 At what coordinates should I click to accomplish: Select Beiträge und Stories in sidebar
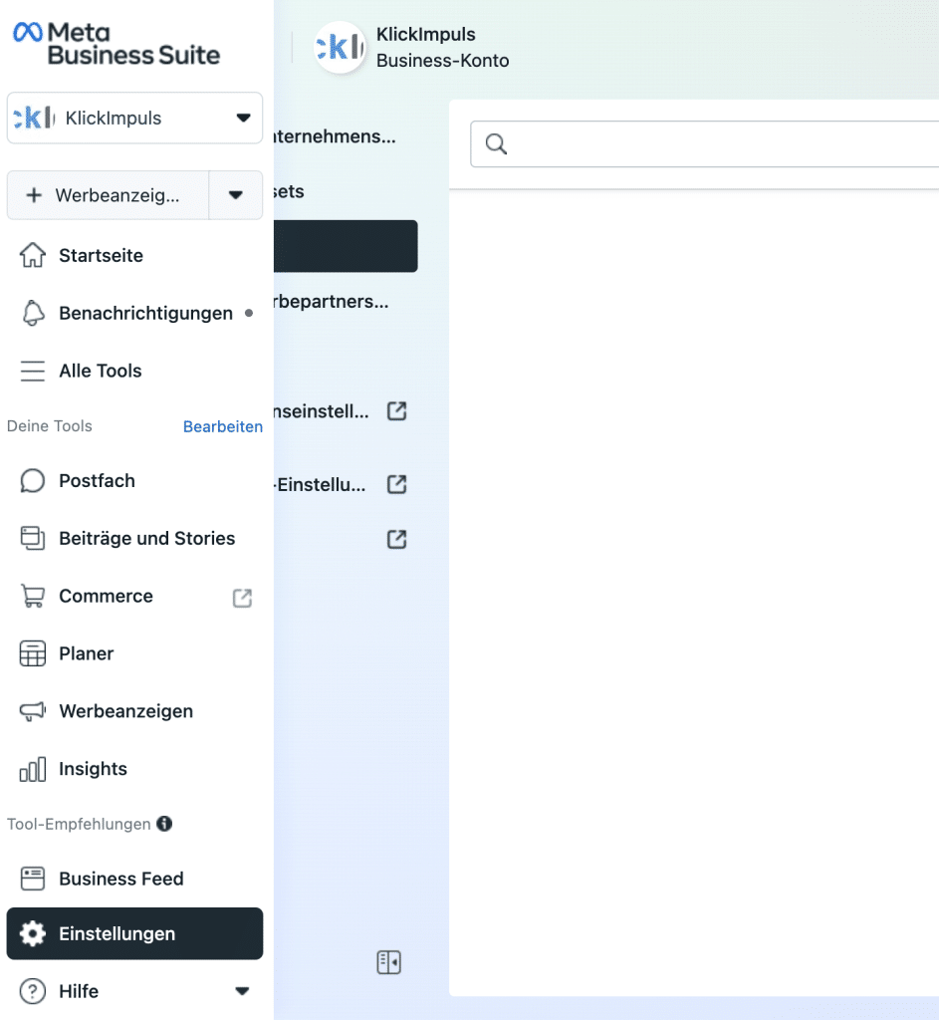click(x=146, y=539)
